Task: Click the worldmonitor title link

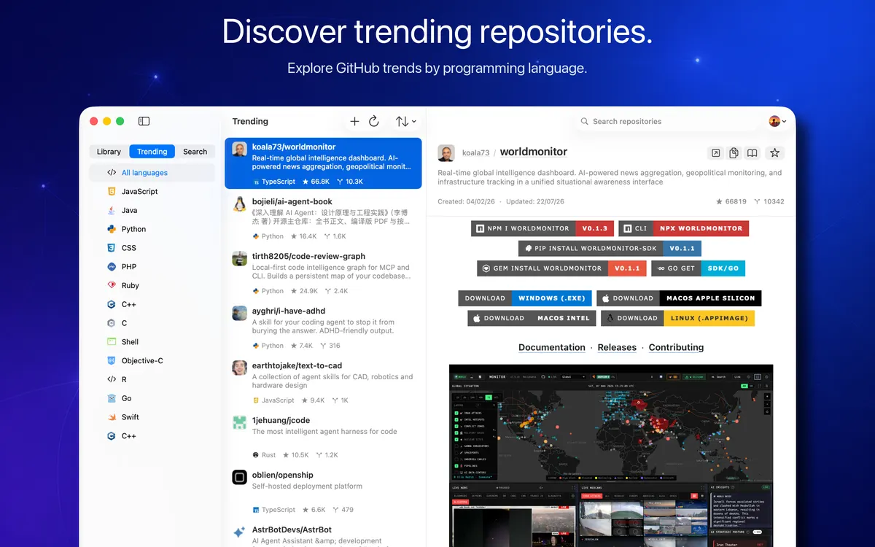Action: point(534,152)
